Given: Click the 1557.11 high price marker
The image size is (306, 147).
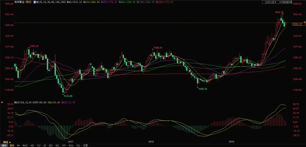Looking at the screenshot, I should coord(279,12).
